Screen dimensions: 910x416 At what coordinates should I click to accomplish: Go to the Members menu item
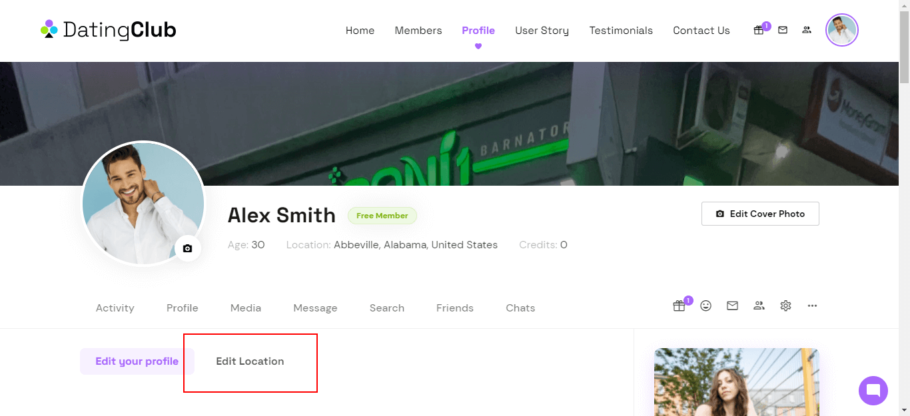pos(418,31)
